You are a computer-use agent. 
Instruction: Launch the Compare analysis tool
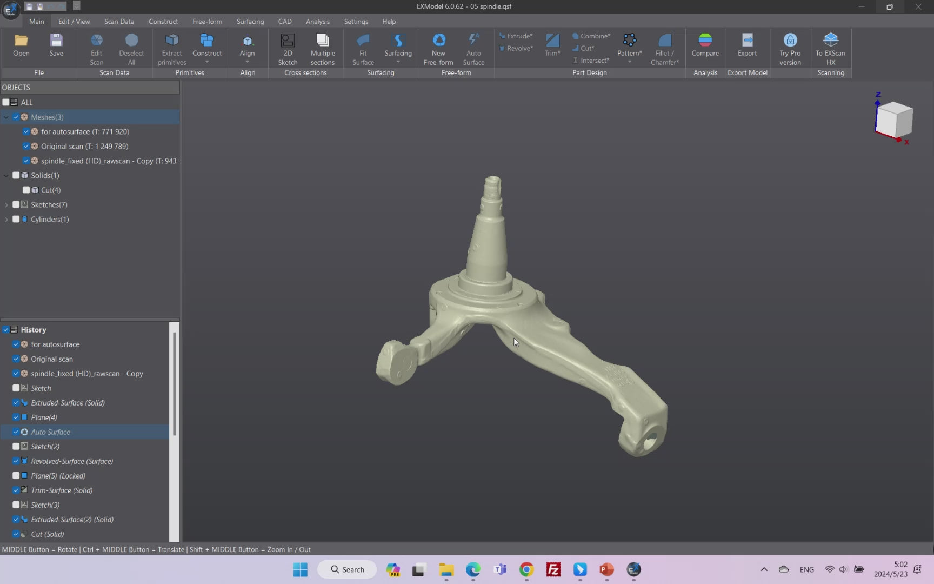point(705,45)
